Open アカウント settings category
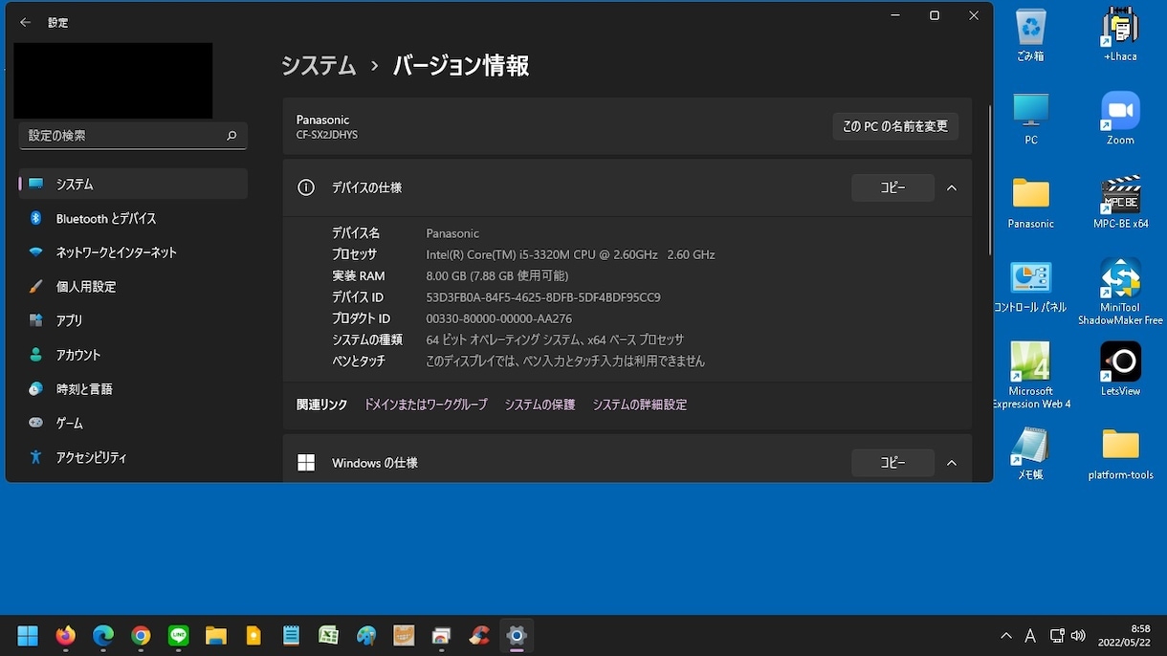The width and height of the screenshot is (1167, 656). pyautogui.click(x=133, y=355)
